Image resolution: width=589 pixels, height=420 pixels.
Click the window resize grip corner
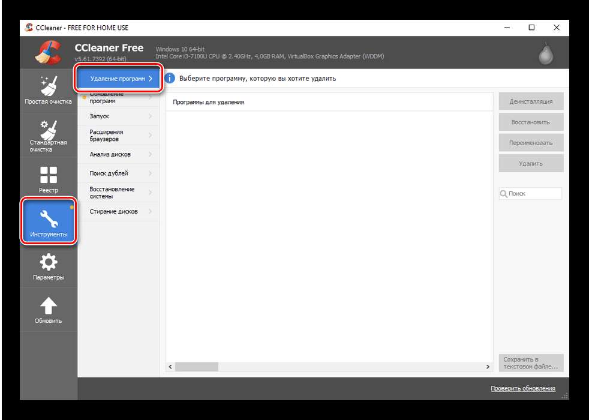tap(564, 396)
